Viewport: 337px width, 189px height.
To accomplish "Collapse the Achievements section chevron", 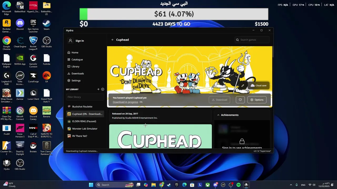I will point(218,115).
